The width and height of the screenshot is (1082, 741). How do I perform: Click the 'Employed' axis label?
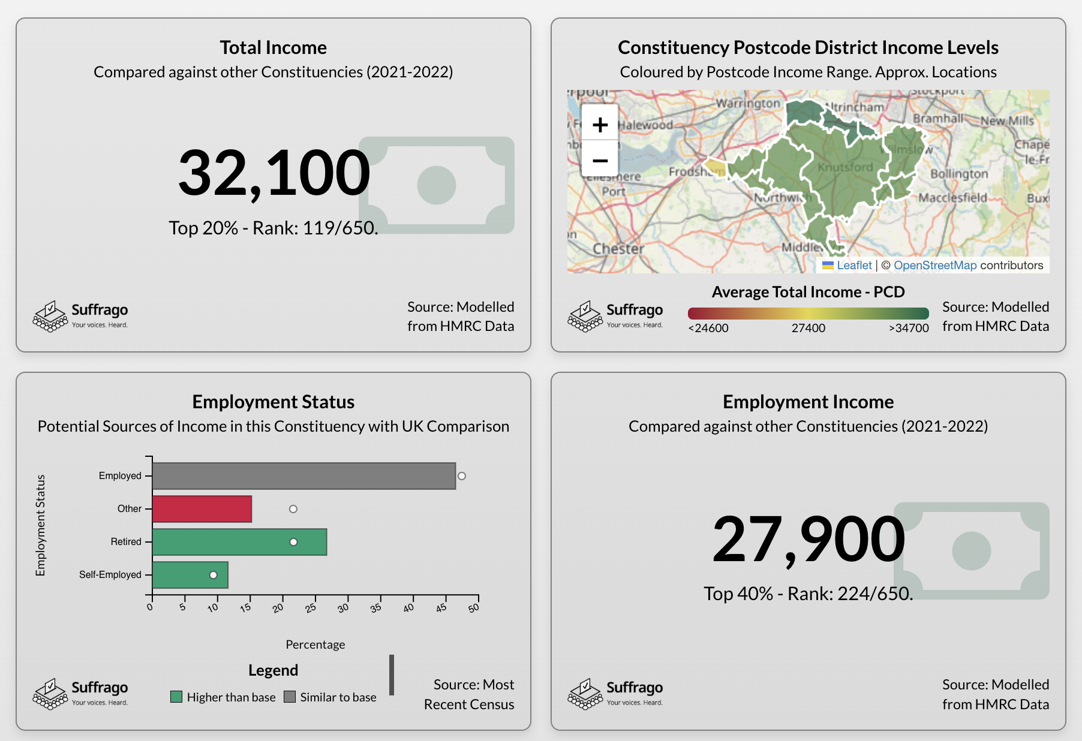click(120, 475)
